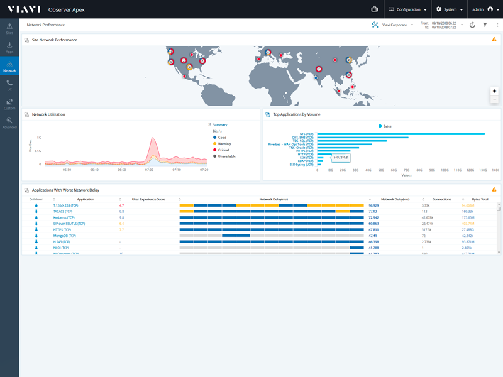
Task: Sort by numeric Network Delay(ms) column
Action: [x=395, y=199]
